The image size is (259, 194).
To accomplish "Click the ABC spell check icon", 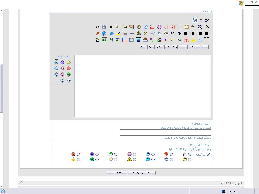I will click(207, 20).
